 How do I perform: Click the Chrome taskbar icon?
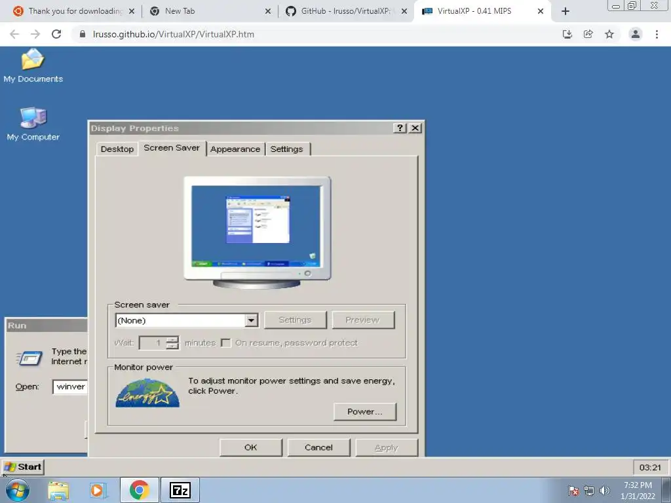click(139, 490)
